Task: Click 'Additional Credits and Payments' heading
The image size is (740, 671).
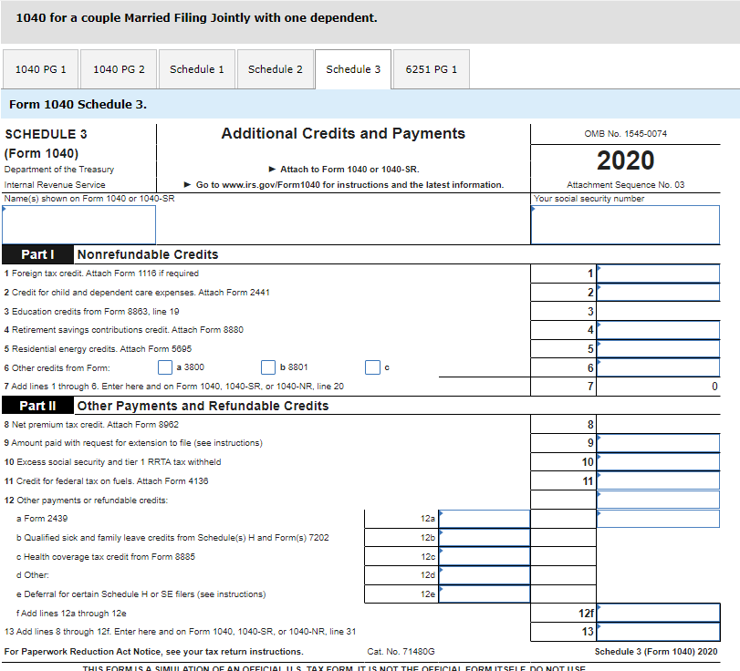Action: 343,133
